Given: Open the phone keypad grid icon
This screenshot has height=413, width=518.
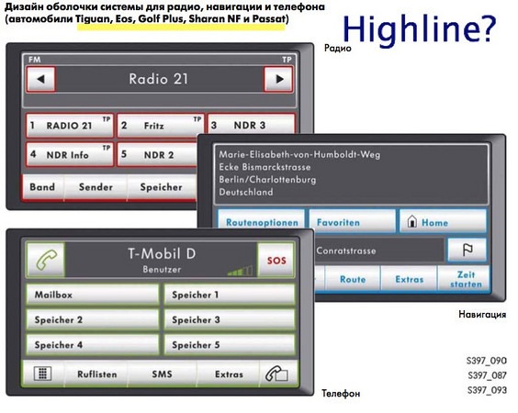Looking at the screenshot, I should pos(42,374).
